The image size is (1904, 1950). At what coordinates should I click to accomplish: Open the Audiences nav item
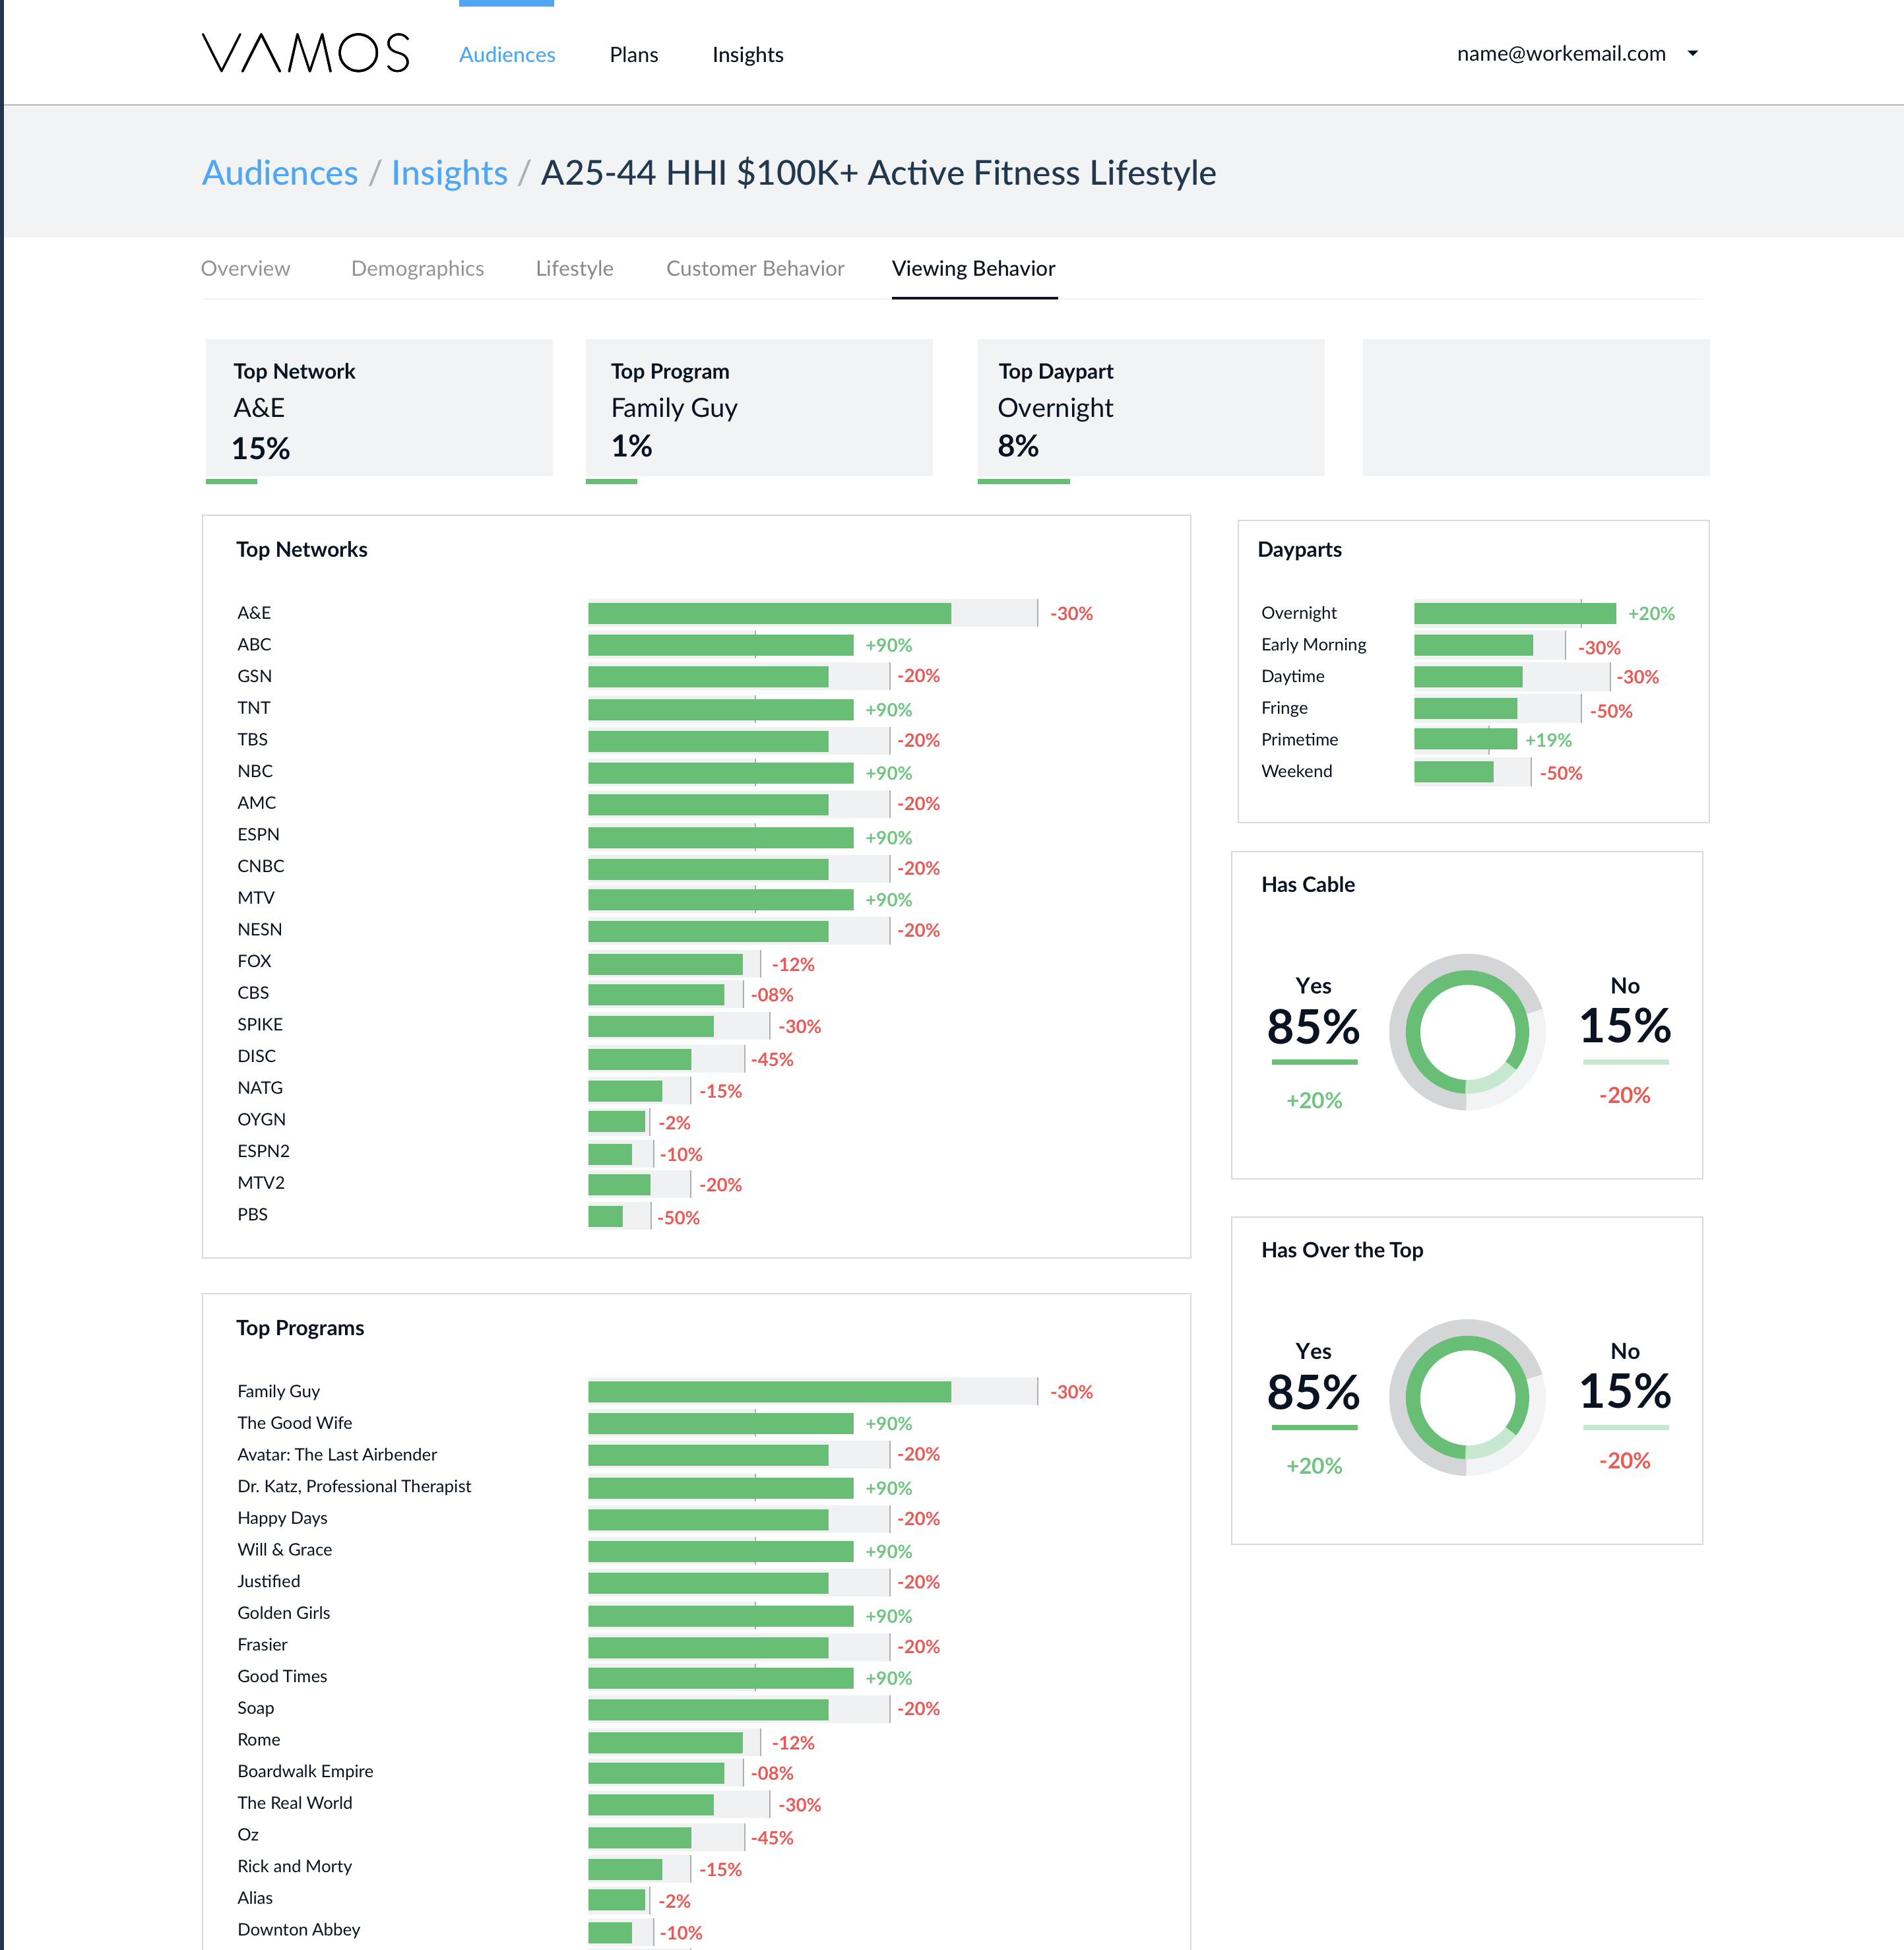point(507,55)
